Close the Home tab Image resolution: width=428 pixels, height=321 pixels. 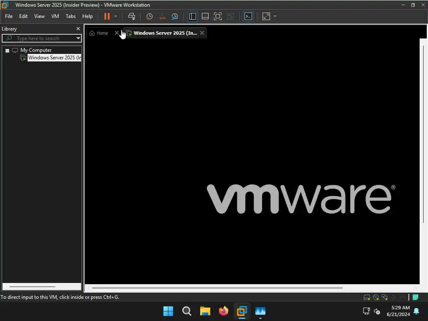(117, 33)
